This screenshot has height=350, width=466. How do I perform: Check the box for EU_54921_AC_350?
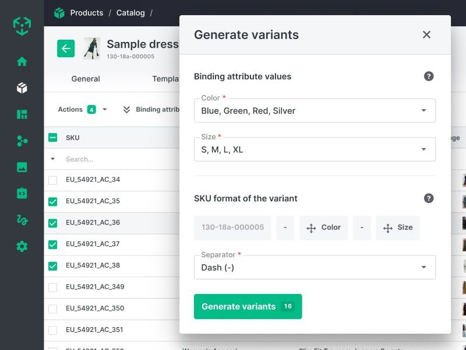pos(52,309)
